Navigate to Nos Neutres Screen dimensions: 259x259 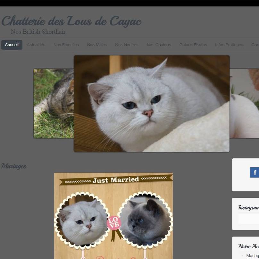click(127, 45)
